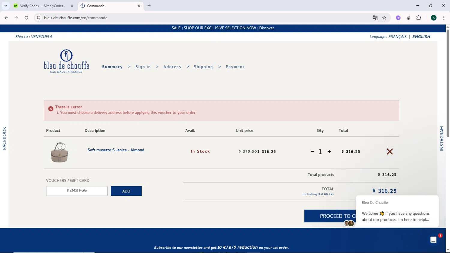Open the Chrome profile avatar
The height and width of the screenshot is (253, 450).
point(433,18)
